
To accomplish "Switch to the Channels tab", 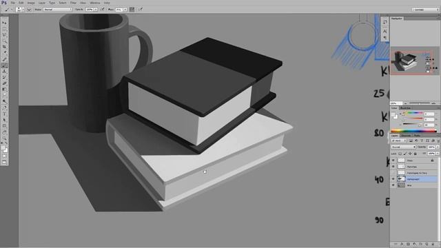I will [x=406, y=136].
